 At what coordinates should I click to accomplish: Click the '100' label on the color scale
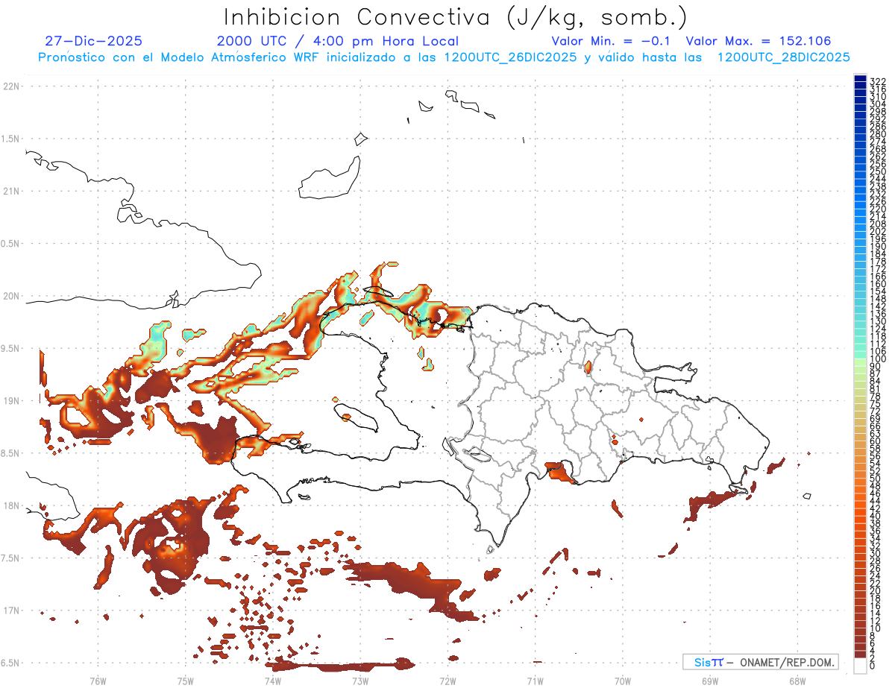(x=877, y=359)
